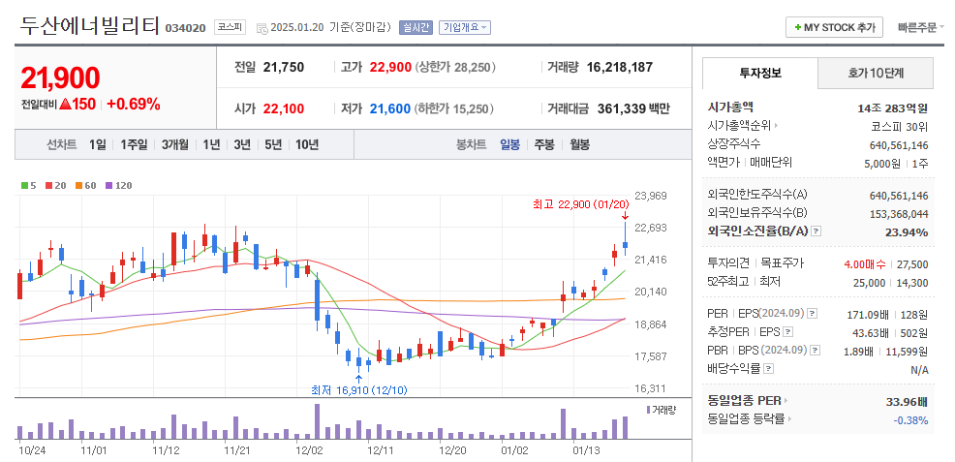
Task: Click the 저가 value 21,600
Action: [390, 108]
